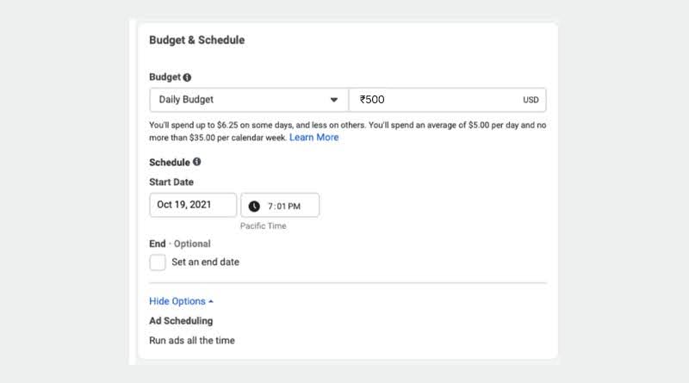
Task: Follow the Learn More link
Action: point(313,138)
